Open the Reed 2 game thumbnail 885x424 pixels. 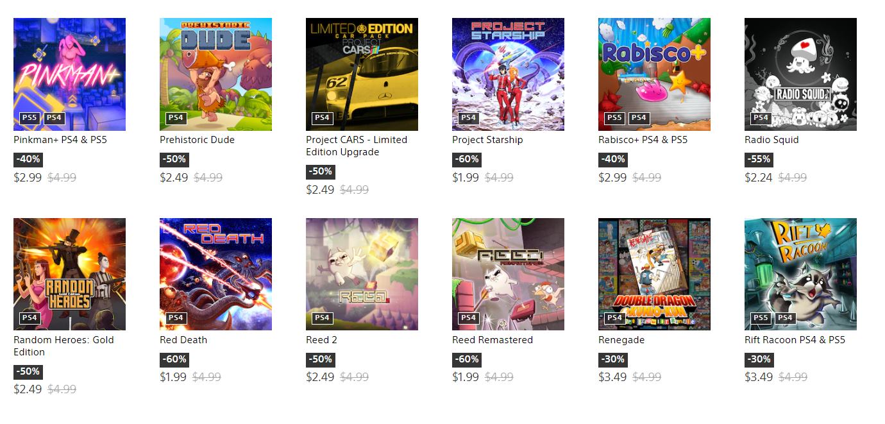[x=362, y=275]
